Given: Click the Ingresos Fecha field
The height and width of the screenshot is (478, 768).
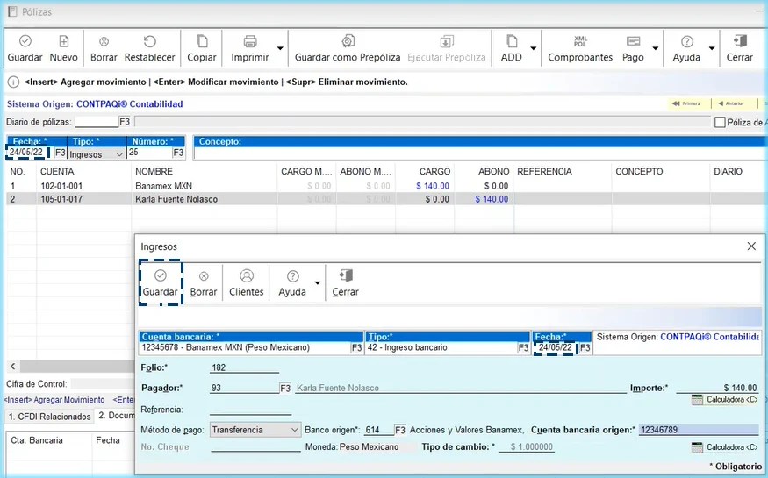Looking at the screenshot, I should point(555,348).
